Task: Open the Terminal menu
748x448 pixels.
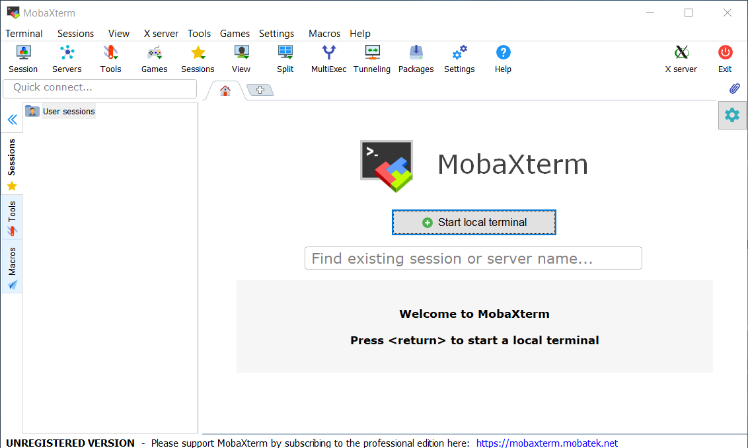Action: pyautogui.click(x=24, y=34)
